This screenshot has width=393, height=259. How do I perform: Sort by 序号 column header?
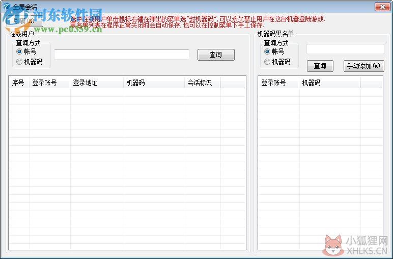(19, 83)
